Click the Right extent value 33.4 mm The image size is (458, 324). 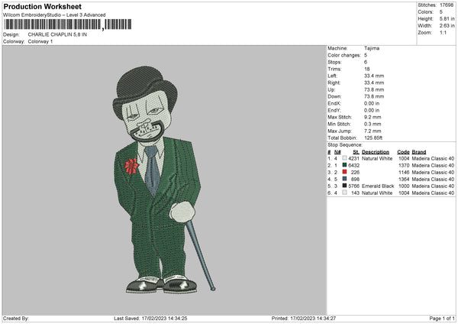pos(374,83)
